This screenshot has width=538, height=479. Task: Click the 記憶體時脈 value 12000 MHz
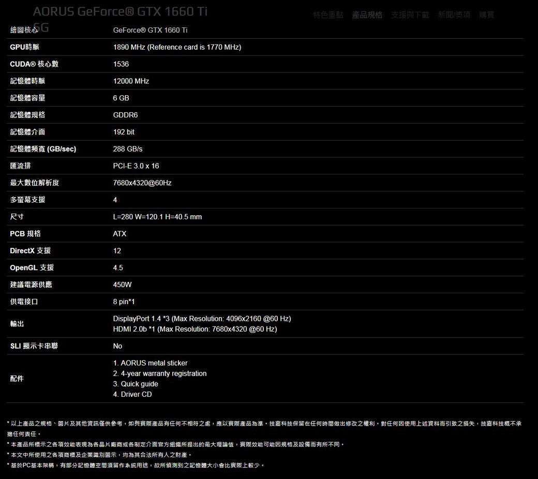131,81
